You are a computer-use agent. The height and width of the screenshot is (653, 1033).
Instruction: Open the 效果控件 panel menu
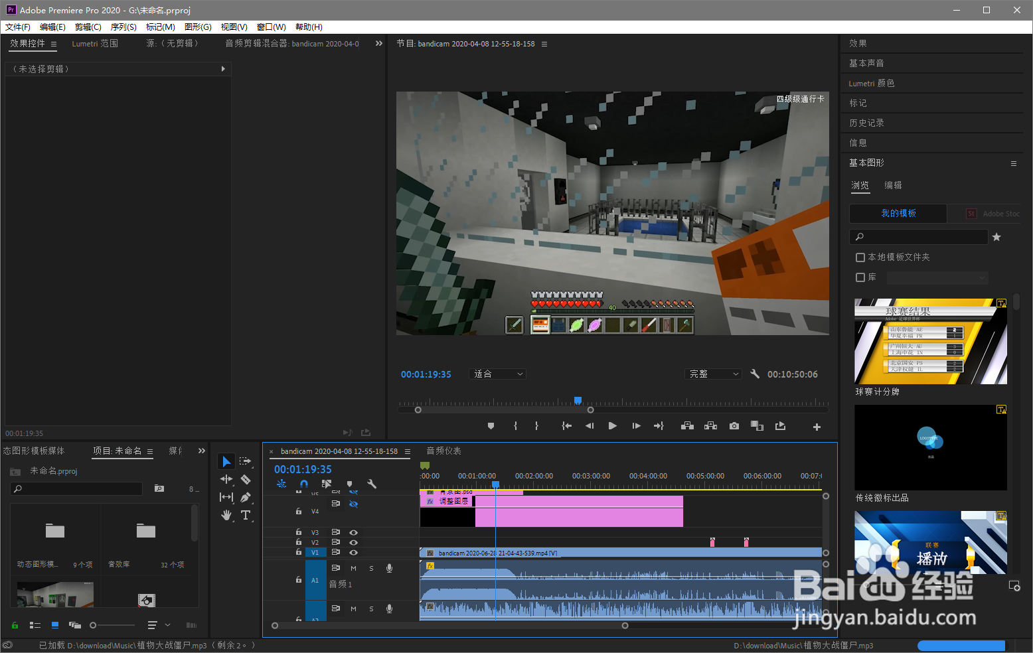(x=54, y=44)
